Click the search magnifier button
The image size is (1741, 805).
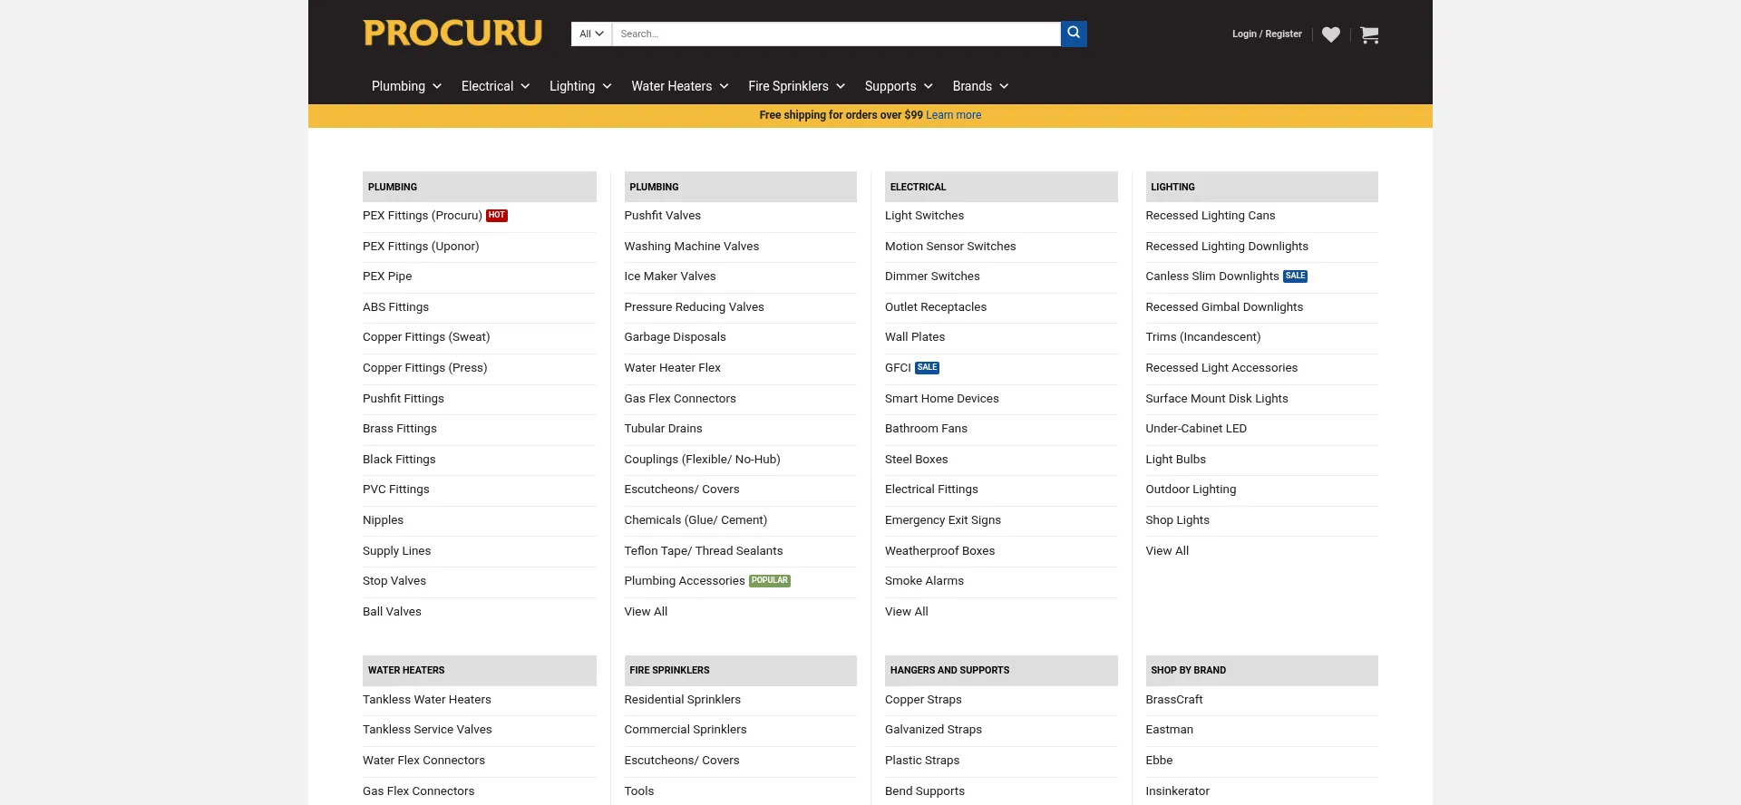(1074, 34)
